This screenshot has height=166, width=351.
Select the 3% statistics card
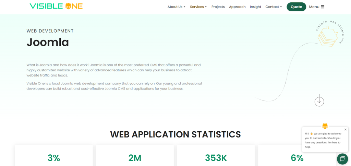pyautogui.click(x=54, y=156)
